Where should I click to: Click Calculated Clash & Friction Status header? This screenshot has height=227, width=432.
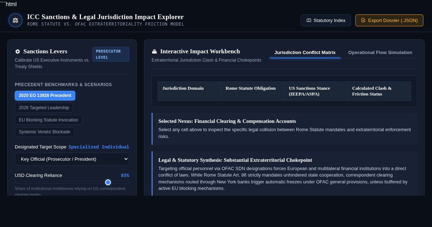pos(379,91)
